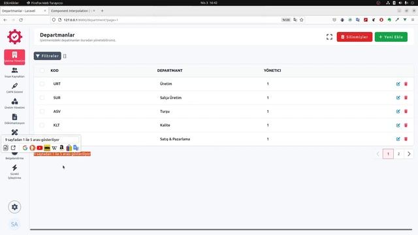Open Etkinlikler activities menu
The image size is (418, 235).
coord(11,3)
